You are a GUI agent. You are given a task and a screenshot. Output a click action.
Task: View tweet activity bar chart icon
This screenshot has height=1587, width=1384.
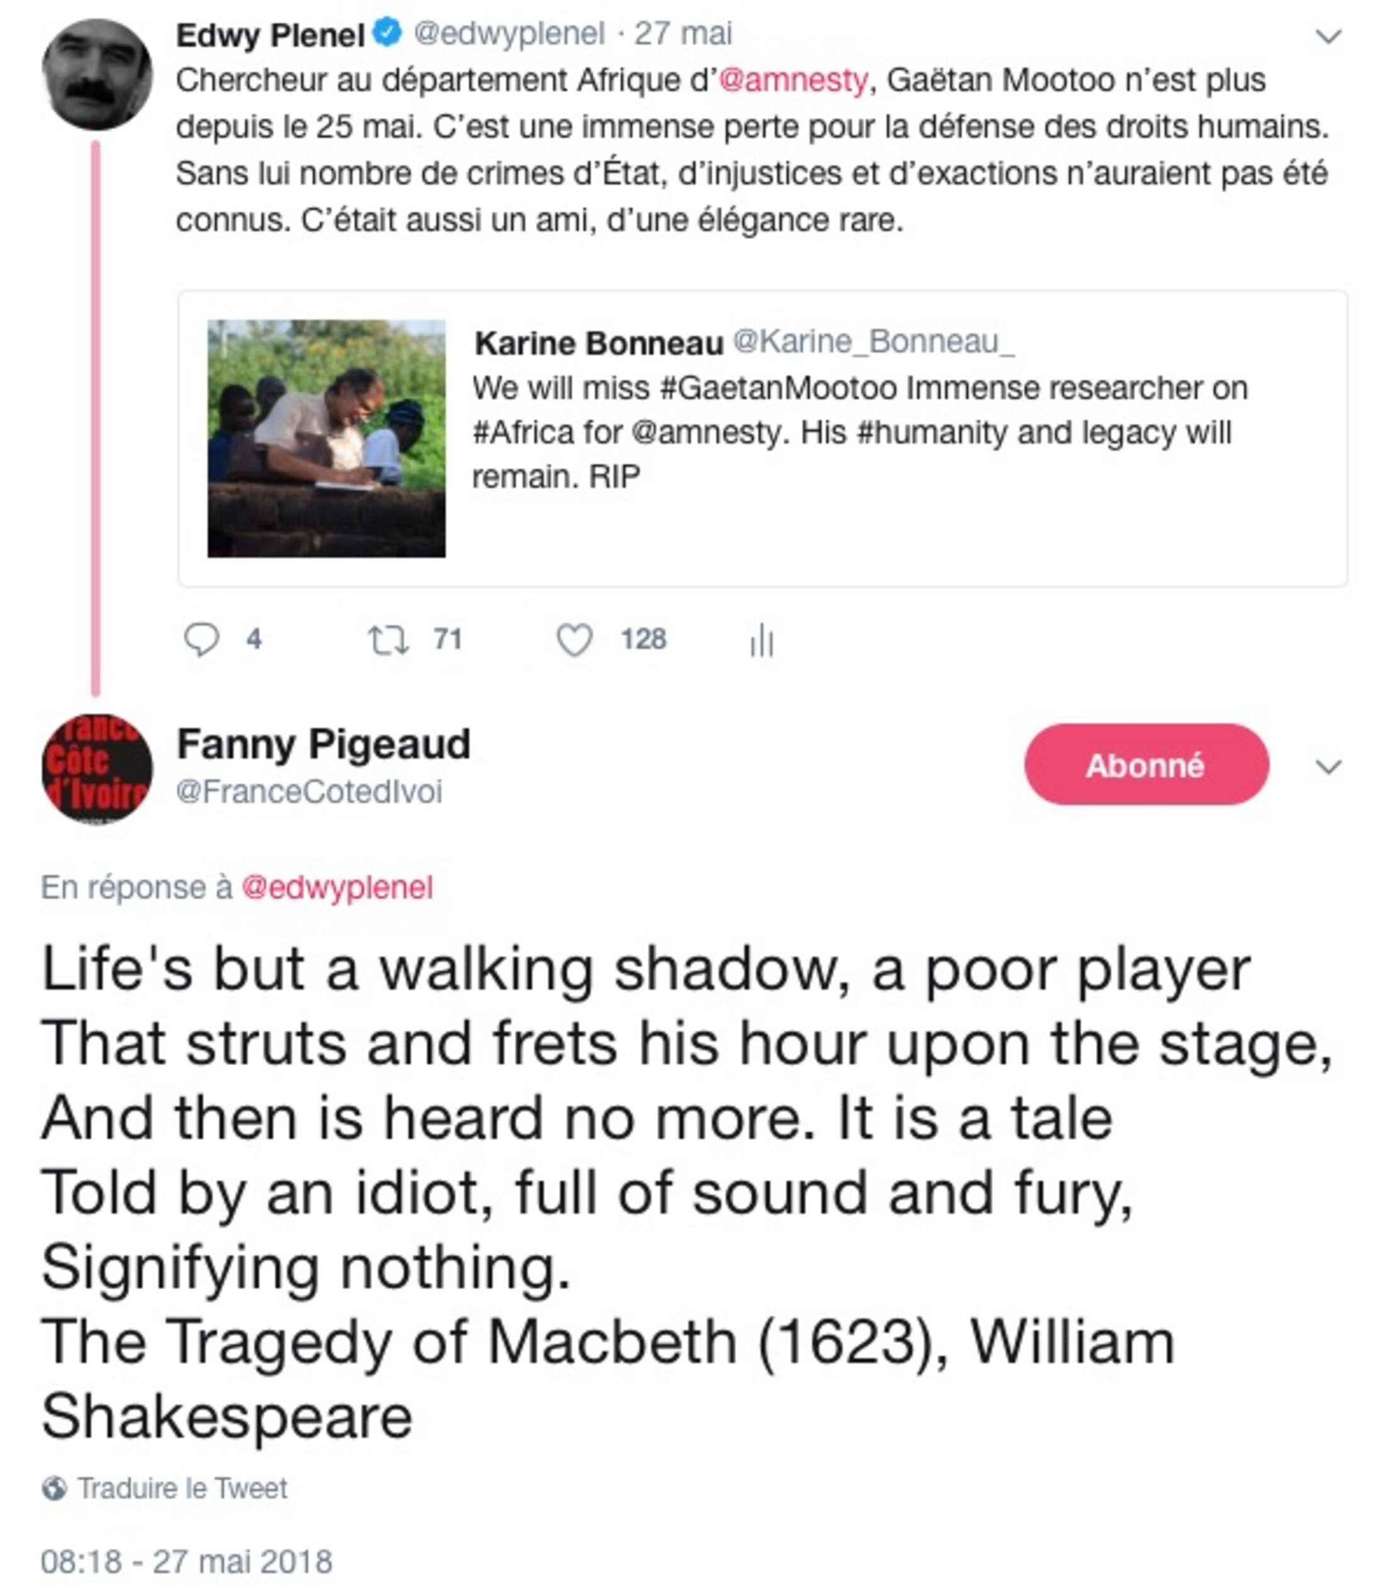(761, 640)
